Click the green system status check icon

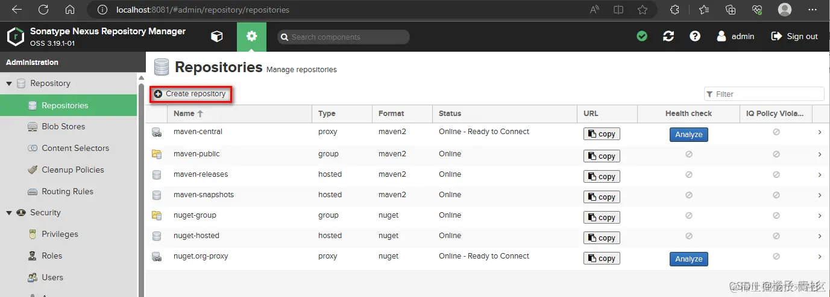(642, 37)
